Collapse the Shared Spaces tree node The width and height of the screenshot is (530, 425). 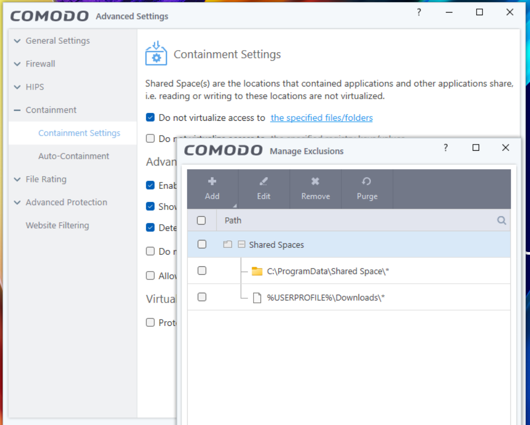pos(241,245)
